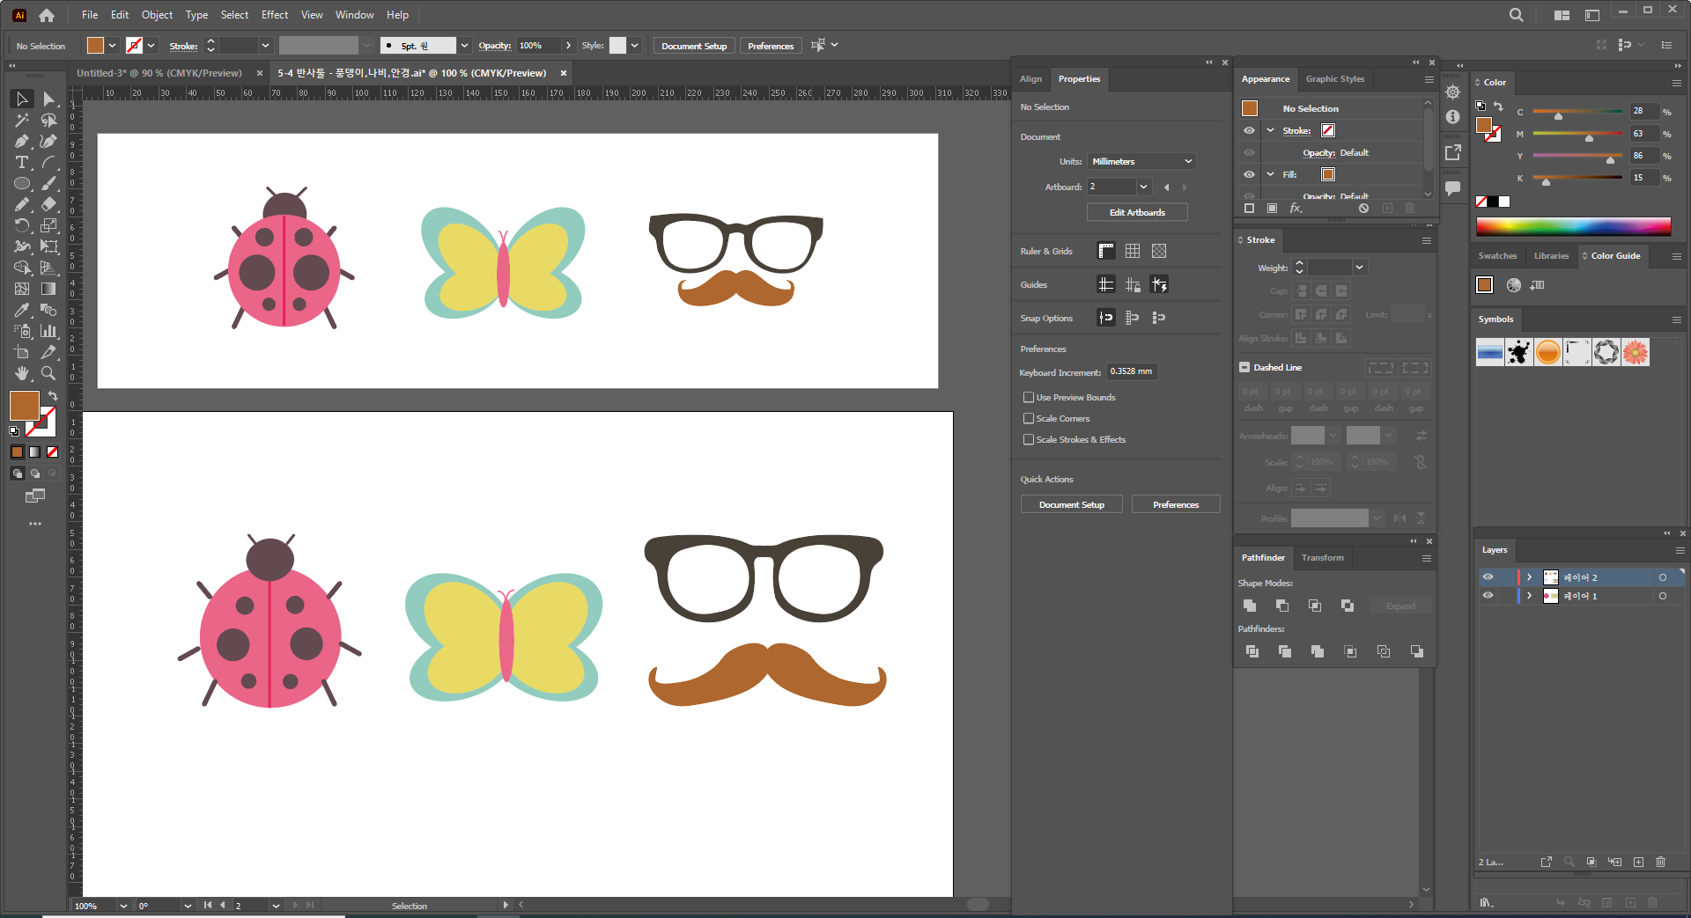Select the Hand tool
The image size is (1691, 918).
pos(22,374)
